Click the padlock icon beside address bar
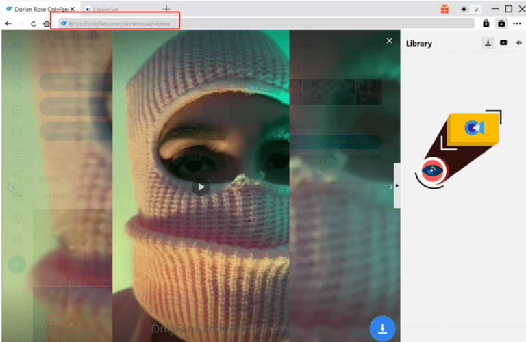This screenshot has height=342, width=526. 486,23
